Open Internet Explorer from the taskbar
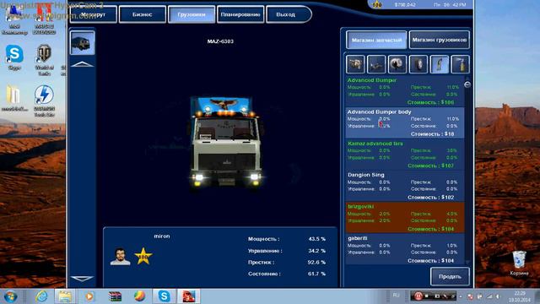The image size is (540, 304). pos(41,296)
